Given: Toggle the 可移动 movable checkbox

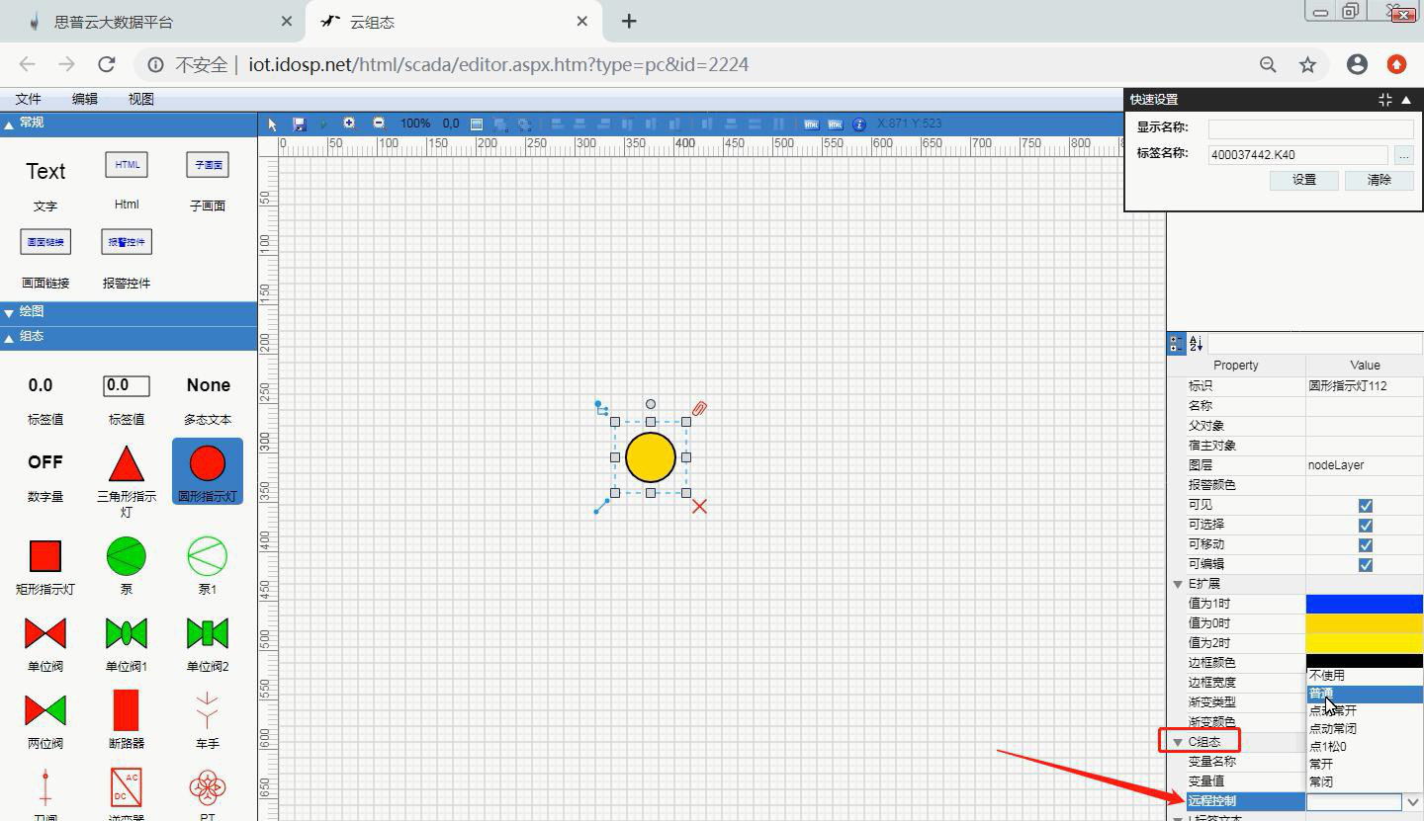Looking at the screenshot, I should click(1365, 544).
